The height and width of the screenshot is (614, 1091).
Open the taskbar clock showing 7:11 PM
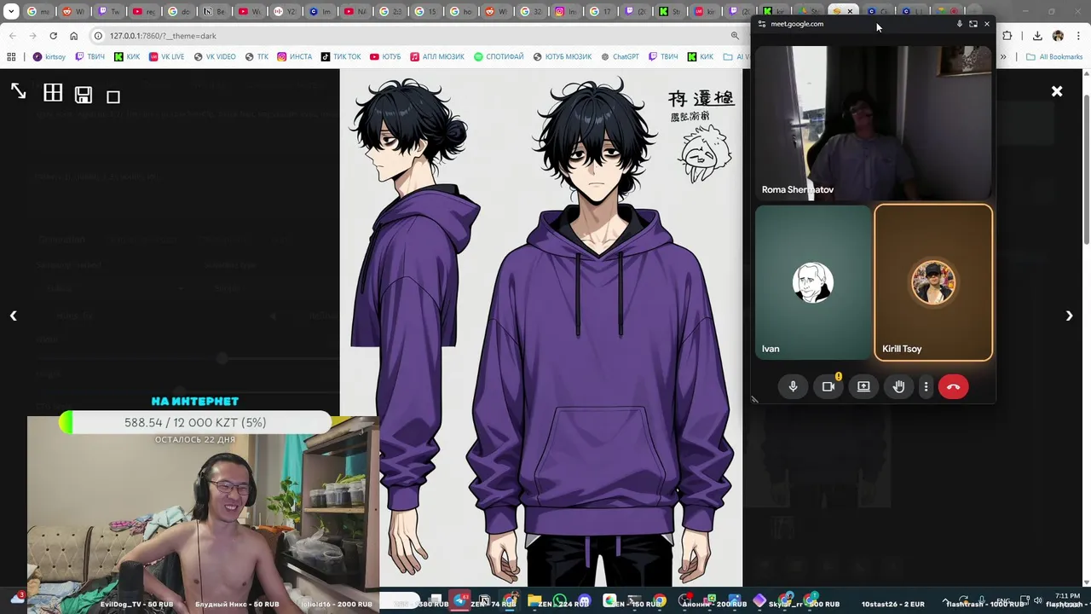click(x=1067, y=600)
